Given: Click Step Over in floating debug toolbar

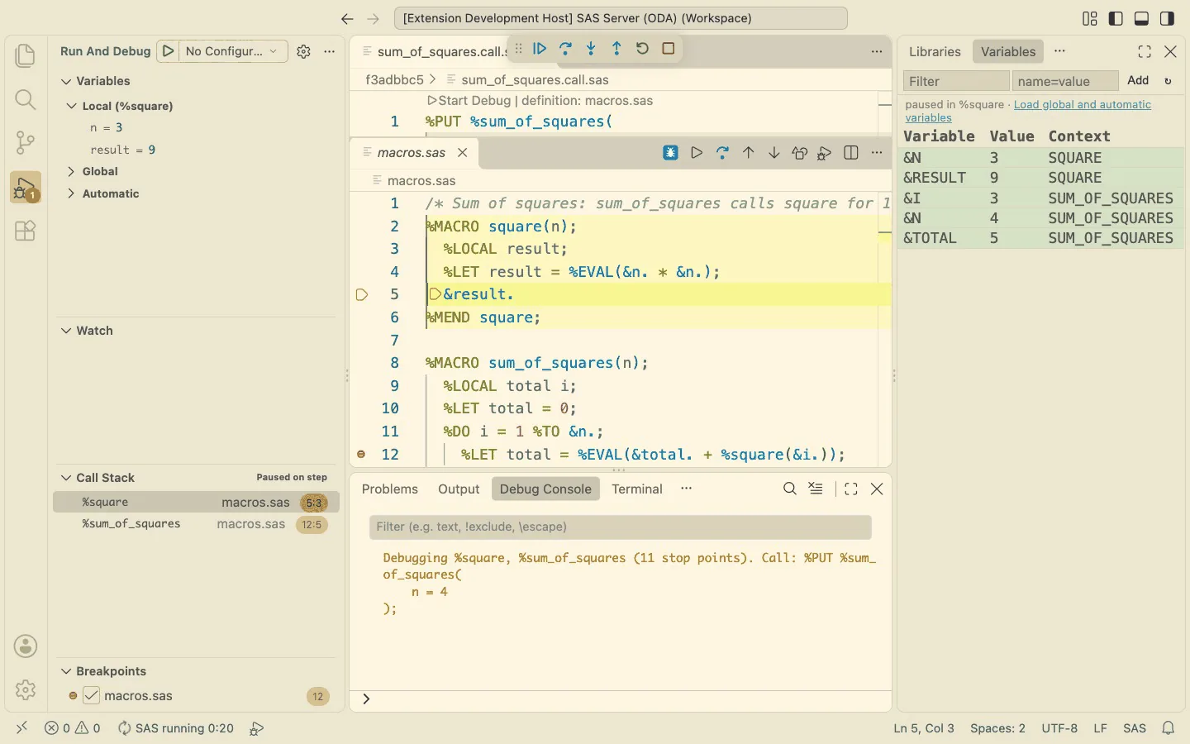Looking at the screenshot, I should [x=565, y=49].
